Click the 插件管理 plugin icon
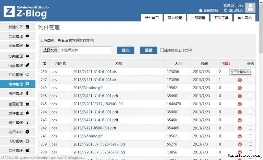Image resolution: width=263 pixels, height=160 pixels. coord(27,113)
